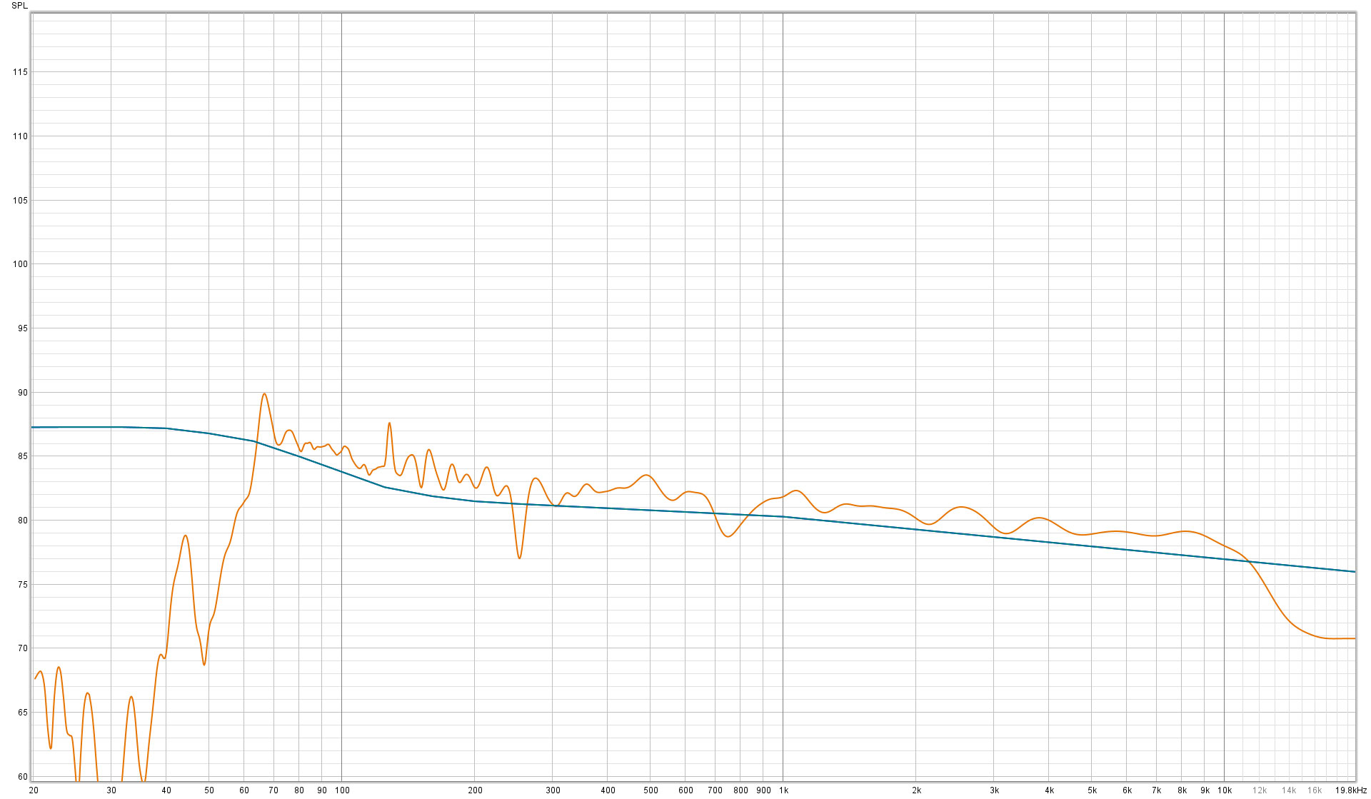The height and width of the screenshot is (799, 1371).
Task: Click the SPL axis label
Action: coord(19,5)
